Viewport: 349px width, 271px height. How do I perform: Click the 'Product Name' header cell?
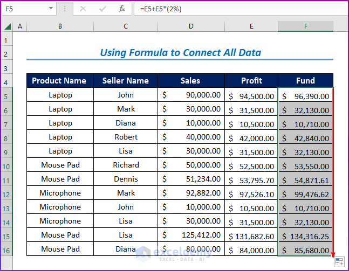(x=60, y=80)
